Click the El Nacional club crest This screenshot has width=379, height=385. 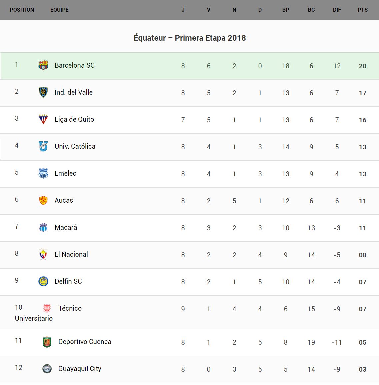pos(43,254)
